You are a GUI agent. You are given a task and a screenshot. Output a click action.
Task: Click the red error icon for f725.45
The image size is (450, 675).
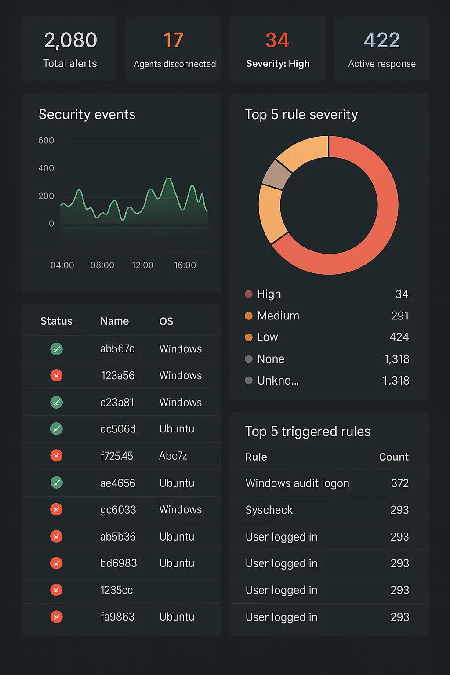tap(56, 456)
